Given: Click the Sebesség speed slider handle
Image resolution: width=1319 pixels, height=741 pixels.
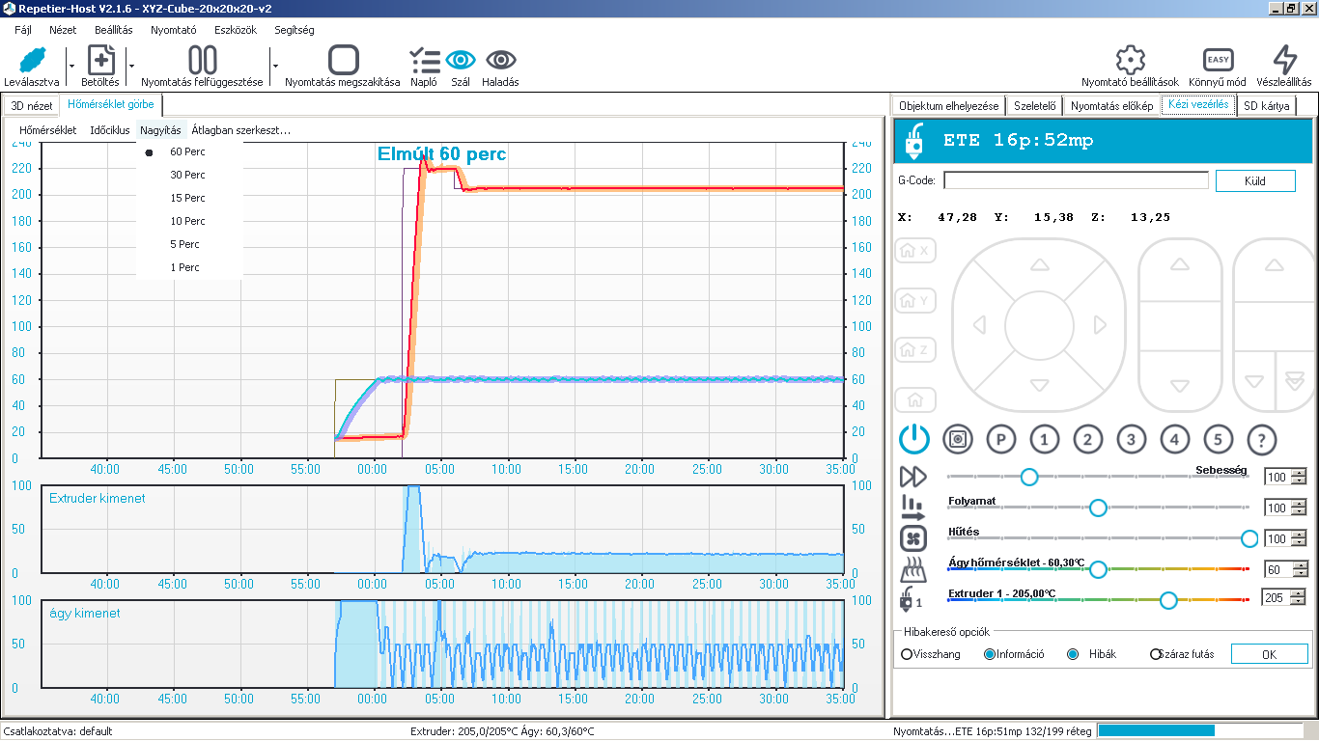Looking at the screenshot, I should tap(1029, 477).
